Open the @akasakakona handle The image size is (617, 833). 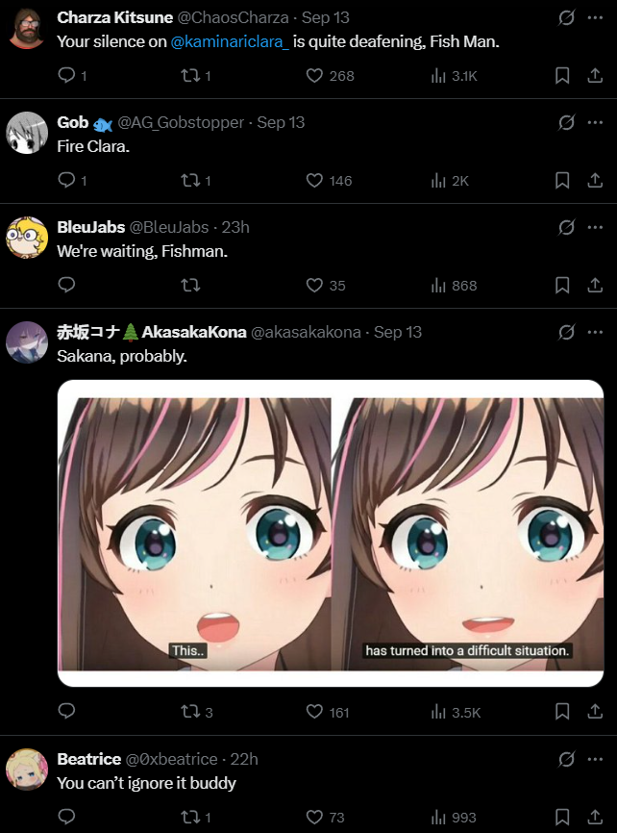click(306, 332)
